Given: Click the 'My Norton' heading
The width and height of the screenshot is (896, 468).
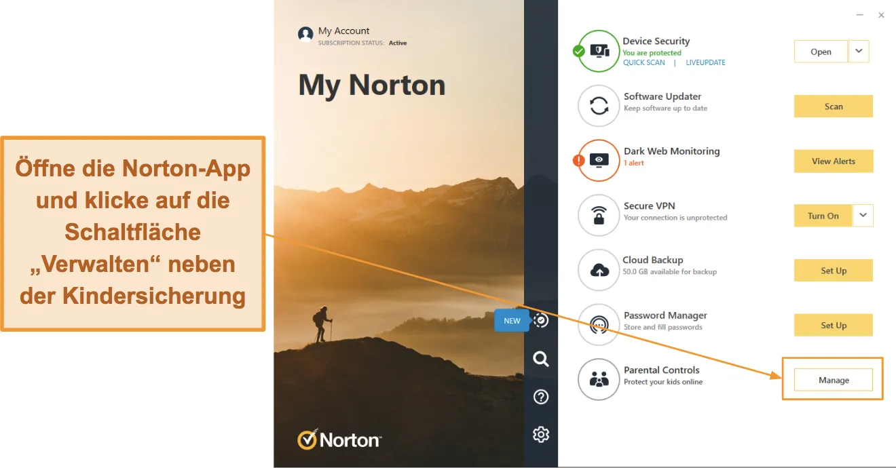Looking at the screenshot, I should tap(372, 85).
